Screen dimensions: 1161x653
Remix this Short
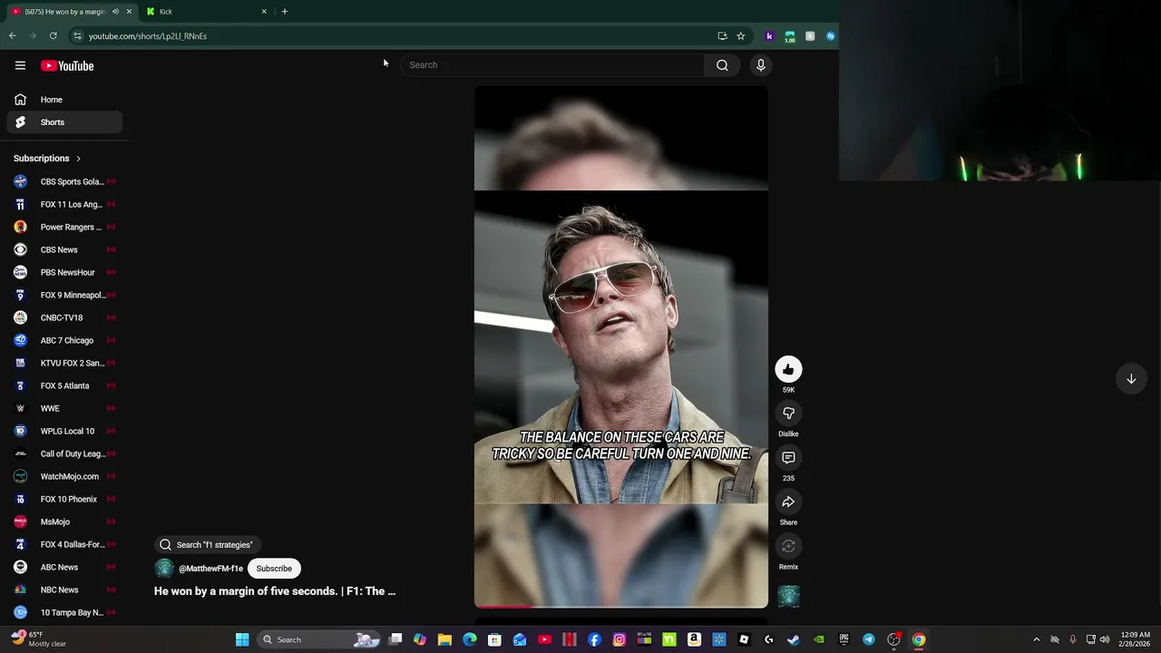[x=788, y=546]
